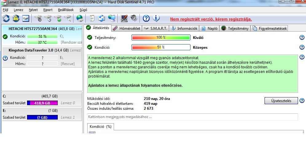
Task: Click the blue question mark toolbar icon
Action: pos(146,18)
